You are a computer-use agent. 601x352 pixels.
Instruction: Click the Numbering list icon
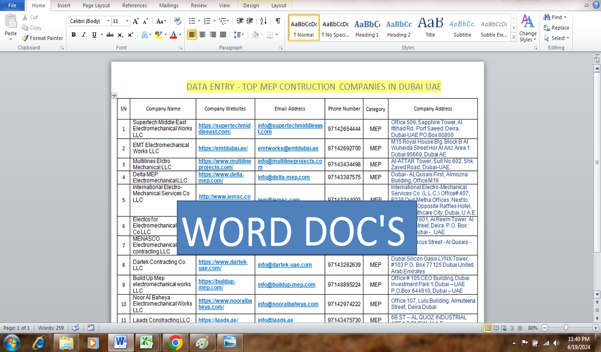pos(207,21)
